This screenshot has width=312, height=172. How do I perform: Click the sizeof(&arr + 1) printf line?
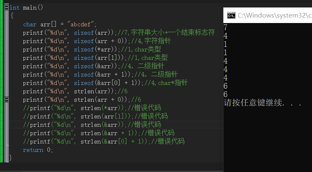tap(100, 74)
